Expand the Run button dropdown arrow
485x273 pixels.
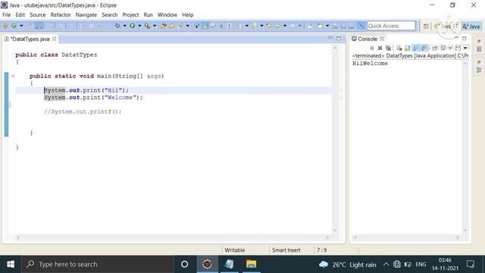pos(139,26)
